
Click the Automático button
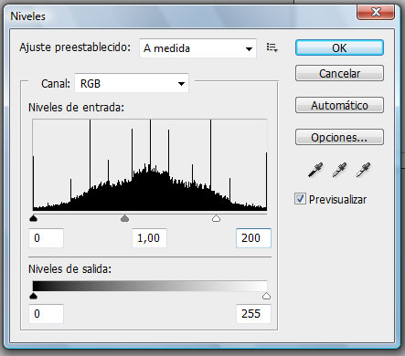tap(339, 105)
